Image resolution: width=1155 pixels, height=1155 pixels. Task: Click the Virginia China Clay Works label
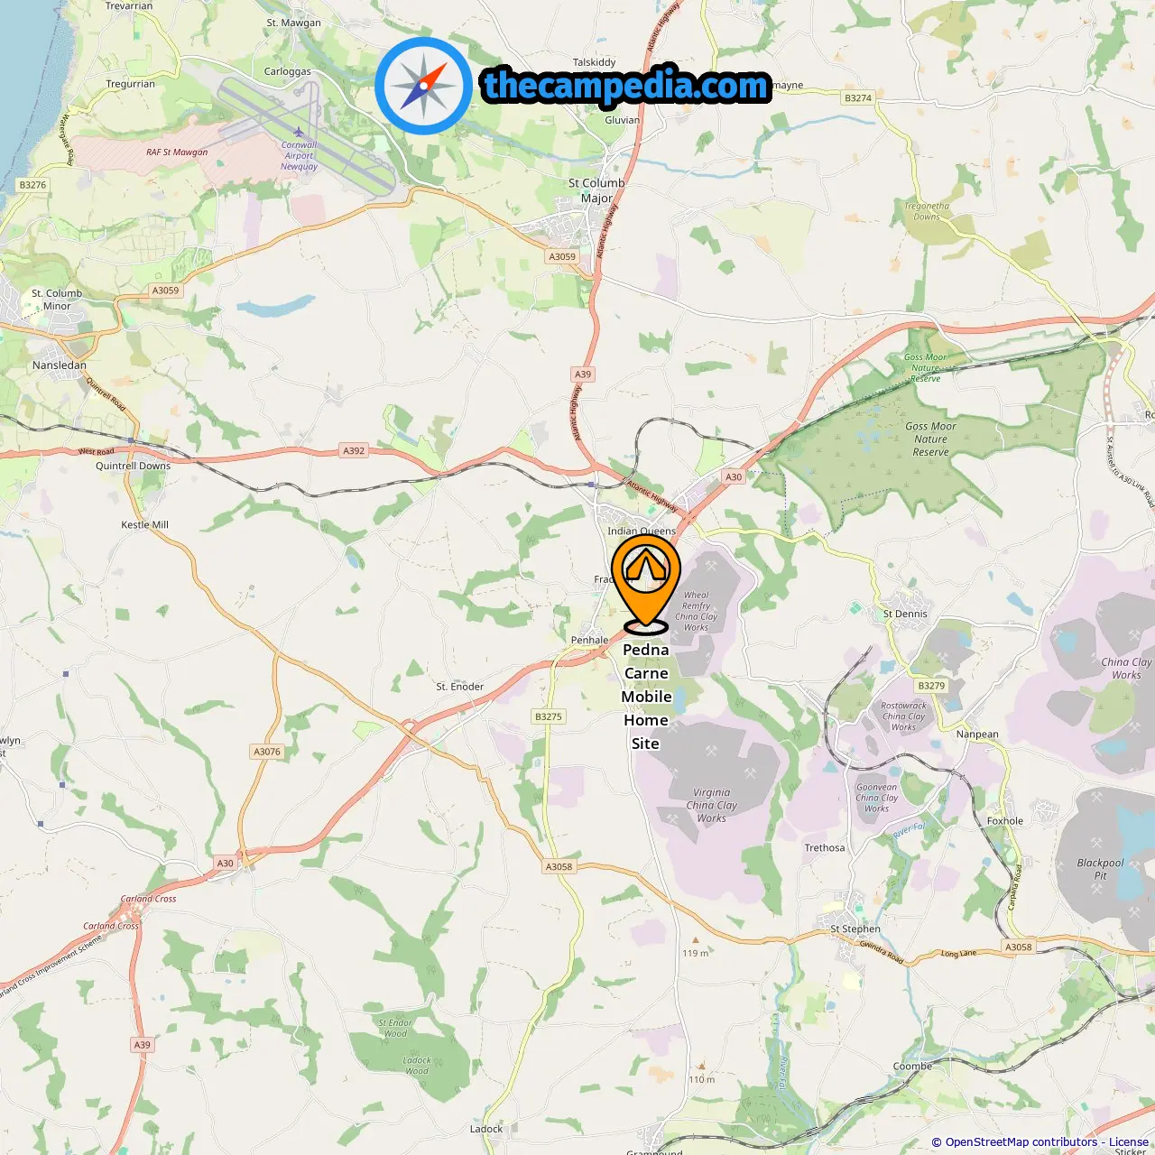point(711,805)
